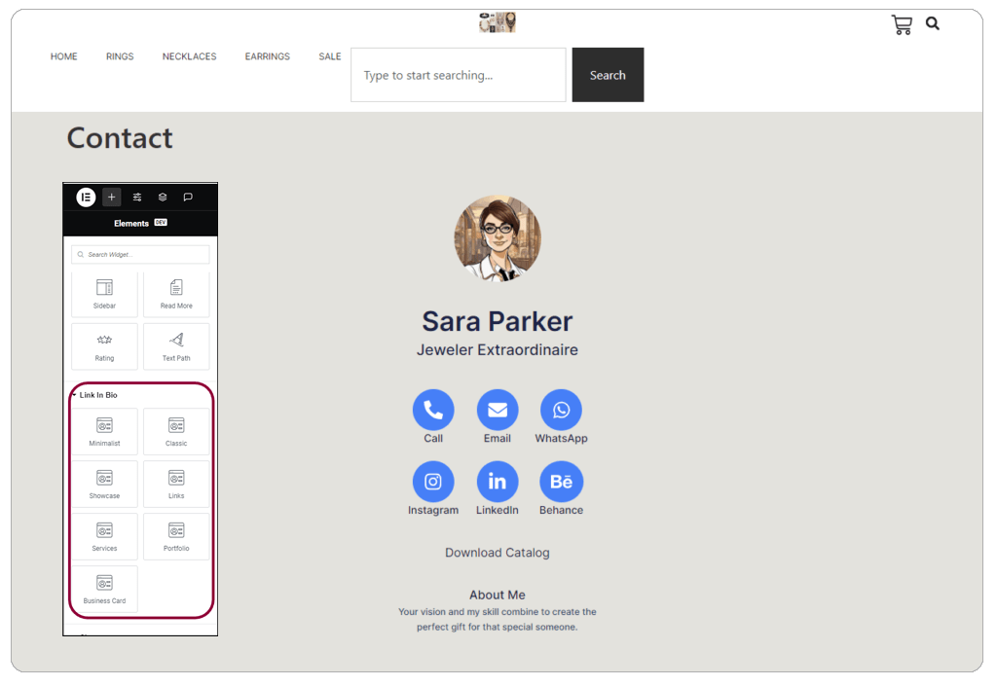Open the WhatsApp contact icon
997x686 pixels.
click(x=561, y=410)
